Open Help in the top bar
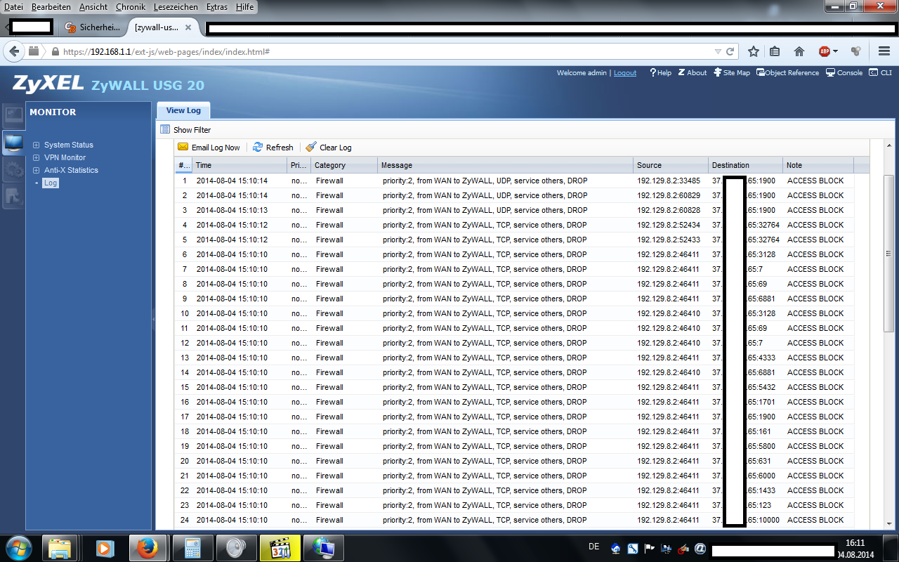Screen dimensions: 899x562 pyautogui.click(x=660, y=72)
